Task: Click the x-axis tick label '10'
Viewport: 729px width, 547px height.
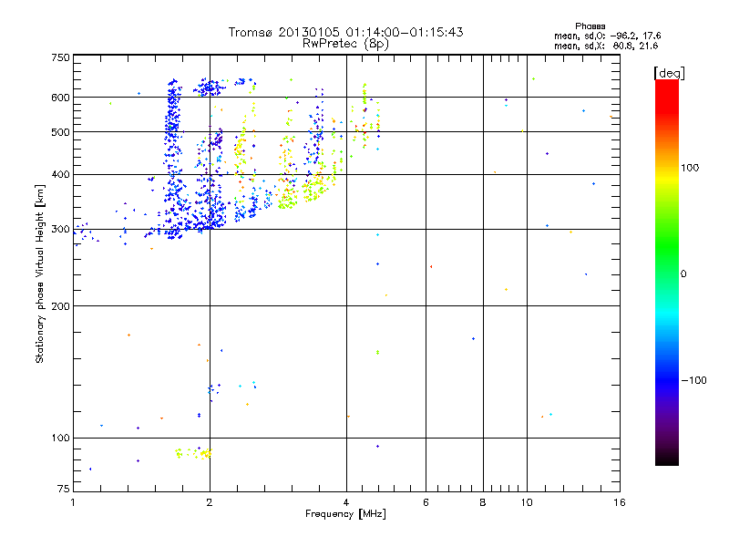Action: click(527, 502)
